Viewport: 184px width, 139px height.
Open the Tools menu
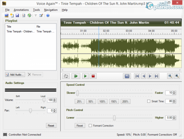(x=36, y=10)
